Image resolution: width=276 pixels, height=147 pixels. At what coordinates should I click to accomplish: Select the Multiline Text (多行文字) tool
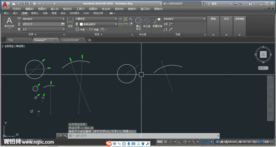pos(9,23)
